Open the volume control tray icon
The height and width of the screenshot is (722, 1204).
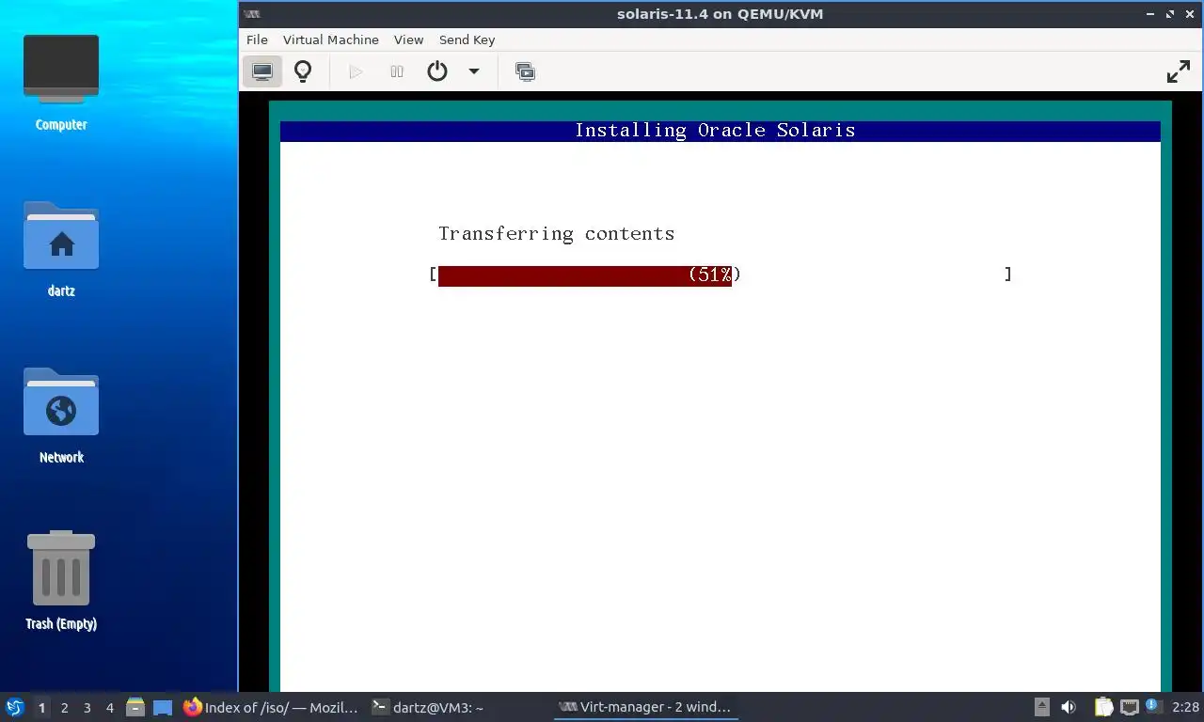[1069, 707]
